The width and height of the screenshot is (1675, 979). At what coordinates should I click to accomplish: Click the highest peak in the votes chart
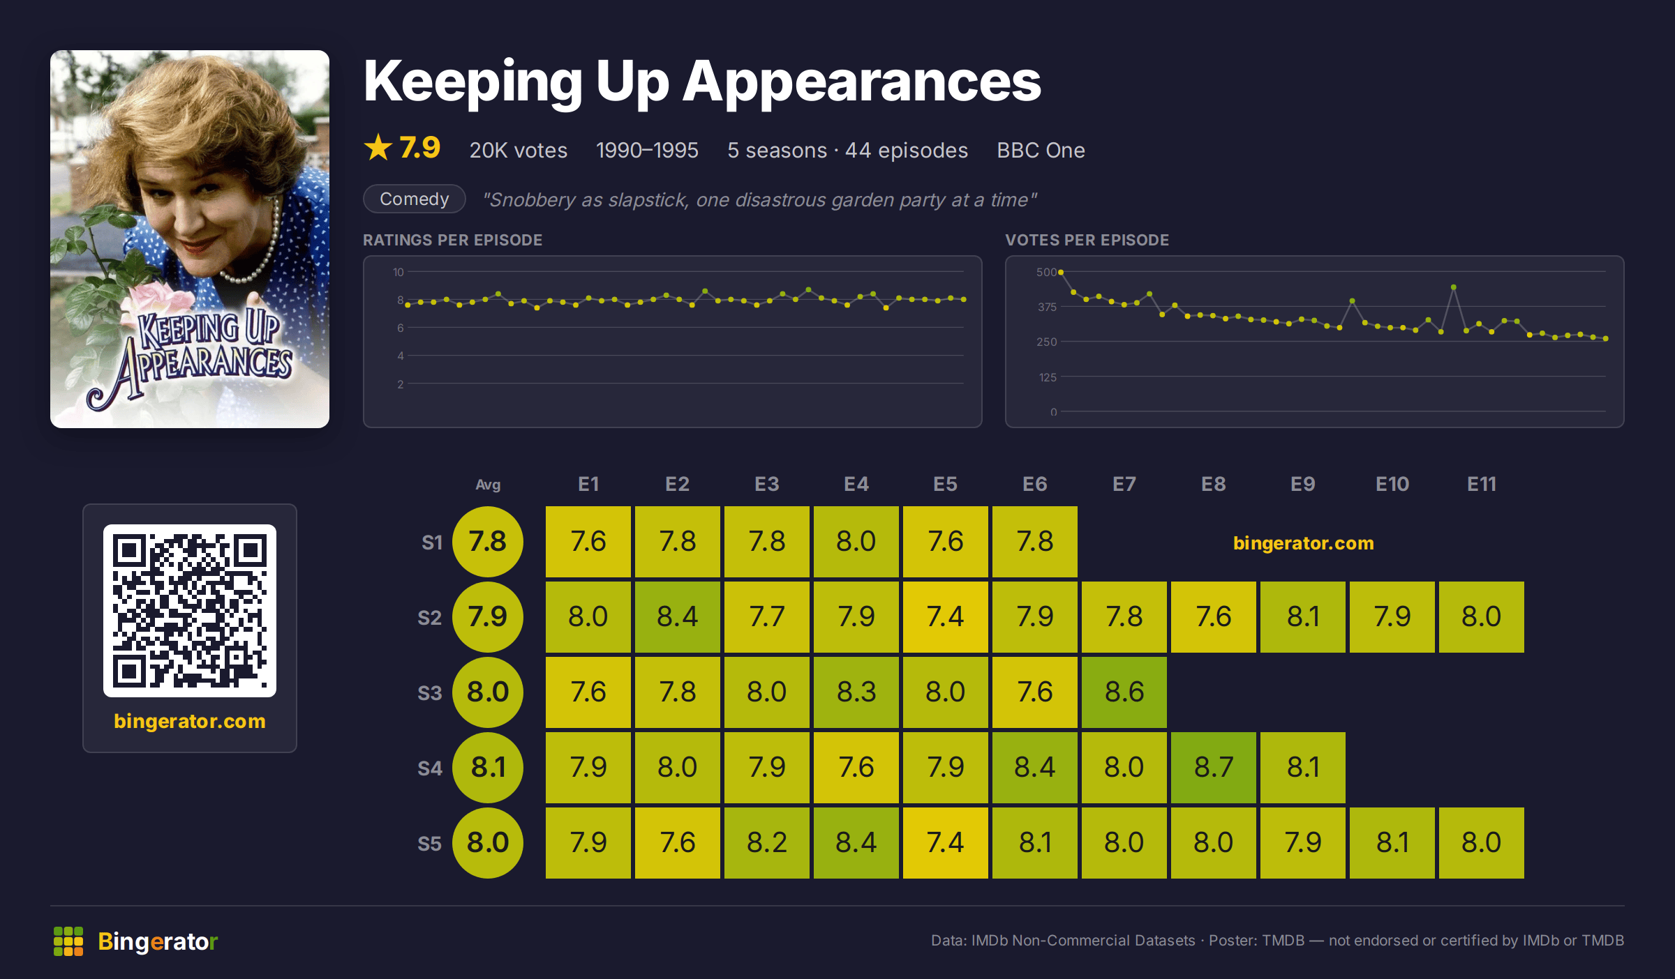click(x=1061, y=272)
